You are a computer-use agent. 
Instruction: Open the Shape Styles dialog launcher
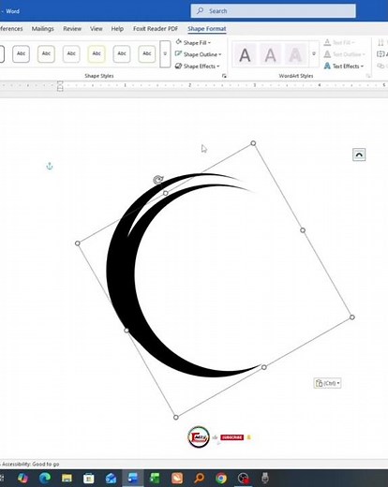tap(224, 76)
